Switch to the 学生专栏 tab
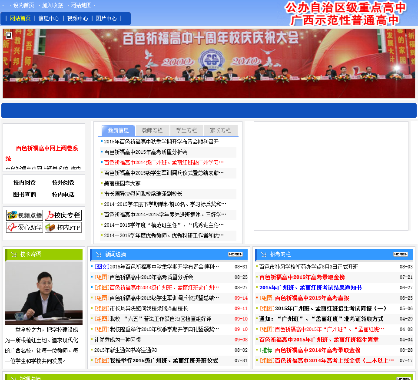The height and width of the screenshot is (380, 418). coord(186,130)
